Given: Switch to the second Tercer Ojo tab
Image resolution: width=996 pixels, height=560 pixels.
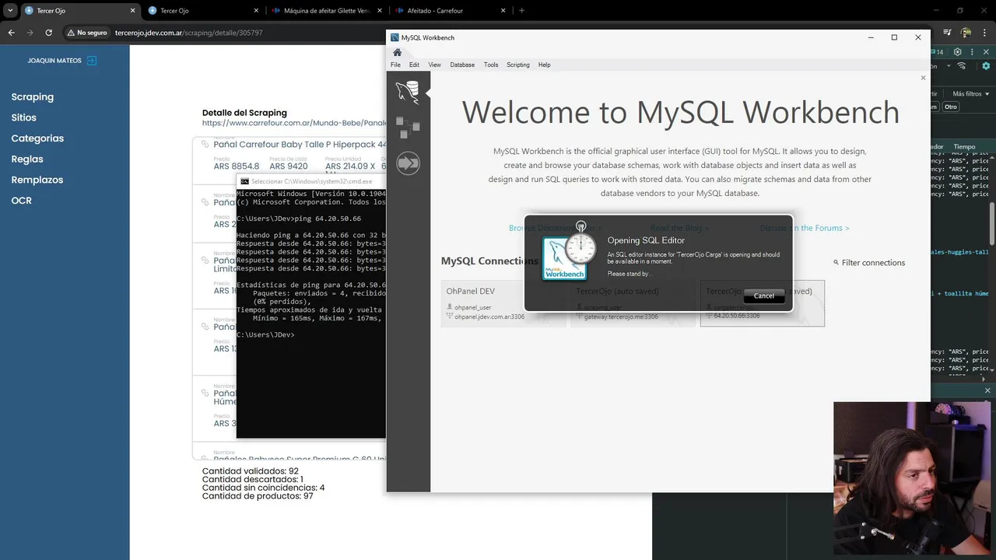Looking at the screenshot, I should click(202, 11).
